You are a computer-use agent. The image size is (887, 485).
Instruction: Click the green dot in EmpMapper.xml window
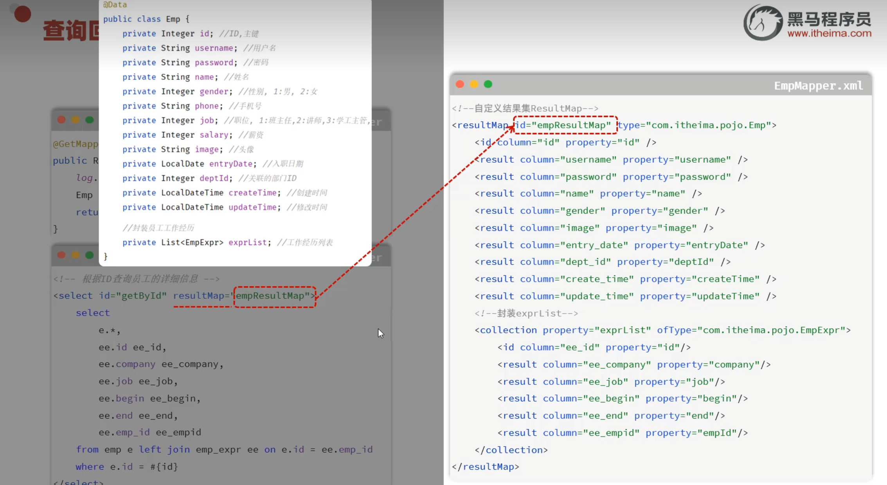tap(488, 84)
